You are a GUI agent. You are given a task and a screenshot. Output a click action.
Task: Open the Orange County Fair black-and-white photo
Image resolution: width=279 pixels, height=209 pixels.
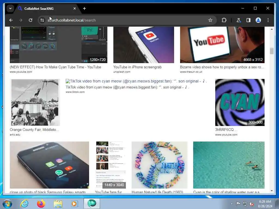35,102
